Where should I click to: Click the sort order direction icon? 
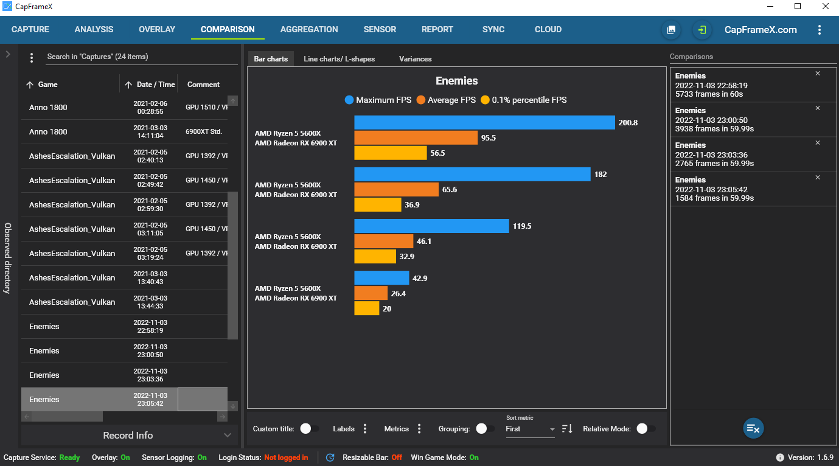click(567, 429)
